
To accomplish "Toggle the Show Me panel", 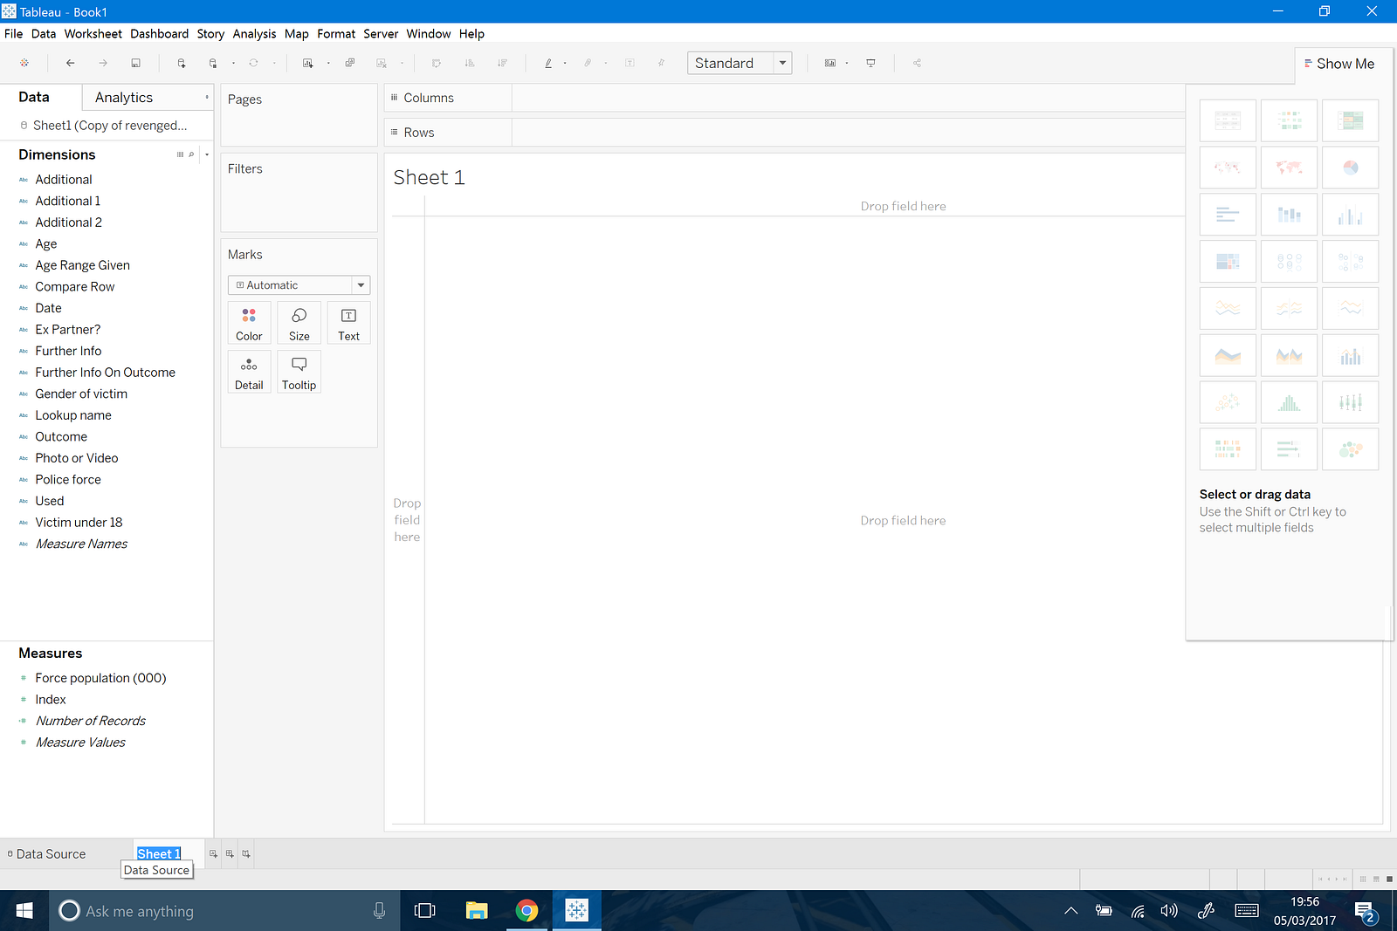I will coord(1339,64).
